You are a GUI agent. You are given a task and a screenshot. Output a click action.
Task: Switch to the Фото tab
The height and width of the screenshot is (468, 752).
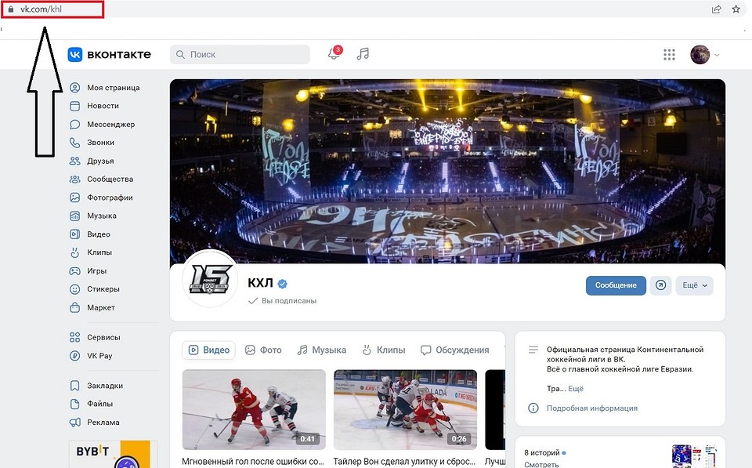(263, 350)
